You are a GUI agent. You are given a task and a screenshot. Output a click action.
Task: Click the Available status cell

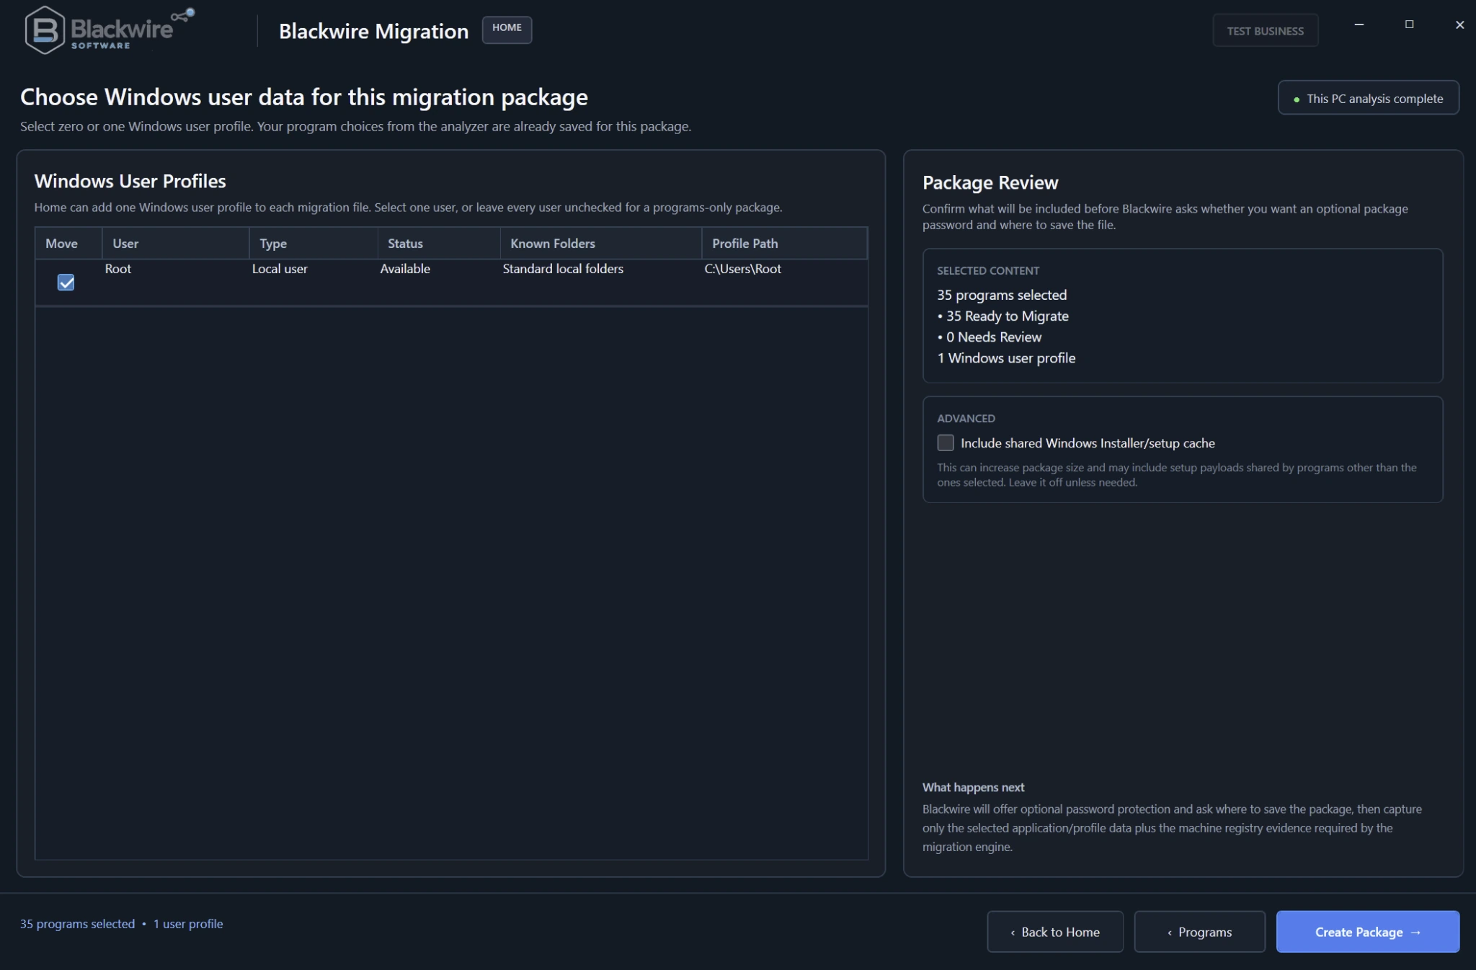(x=405, y=269)
